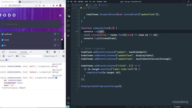
Task: Uncheck the 'hi' todo checkbox
Action: click(x=2, y=45)
